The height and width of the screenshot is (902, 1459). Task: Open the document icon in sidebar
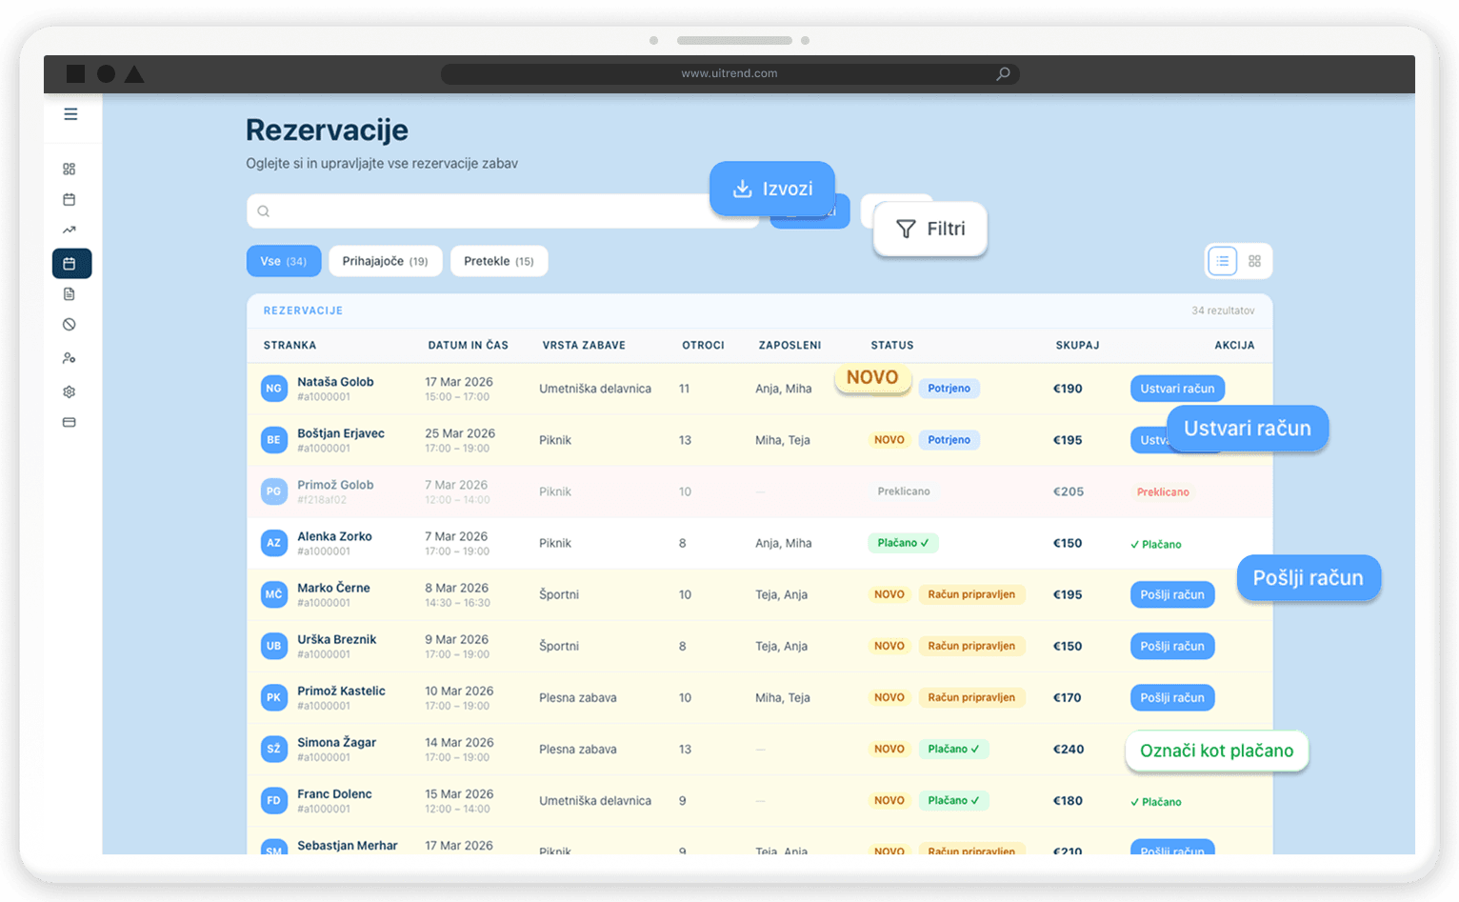70,294
